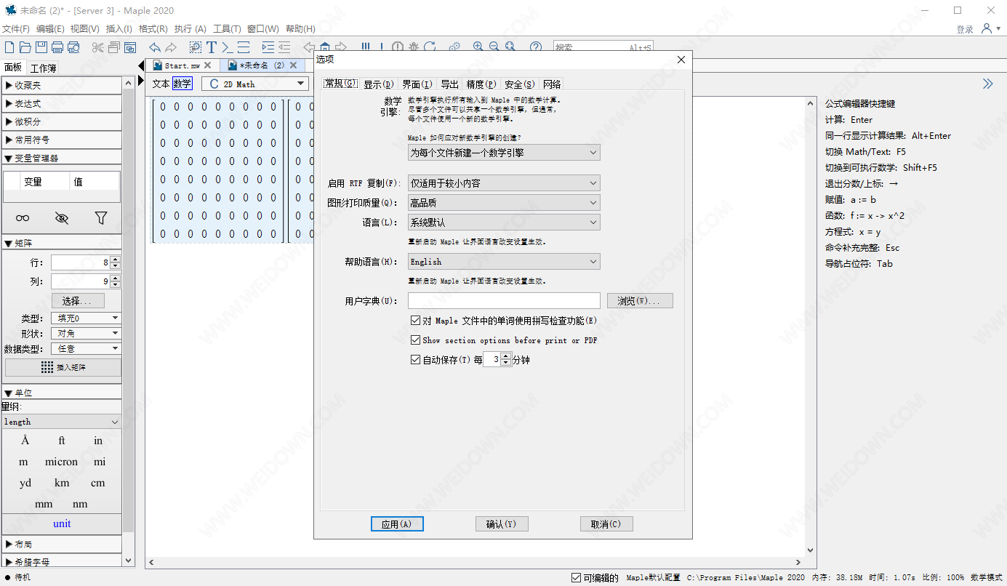Increase the matrix 行 count stepper
The height and width of the screenshot is (586, 1007).
pyautogui.click(x=115, y=260)
